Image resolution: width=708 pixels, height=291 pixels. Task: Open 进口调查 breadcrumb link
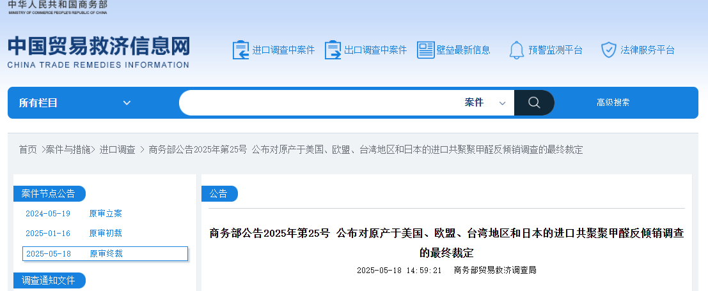point(118,150)
